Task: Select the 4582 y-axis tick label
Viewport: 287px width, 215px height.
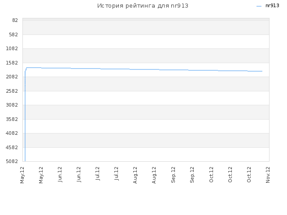Action: [12, 147]
